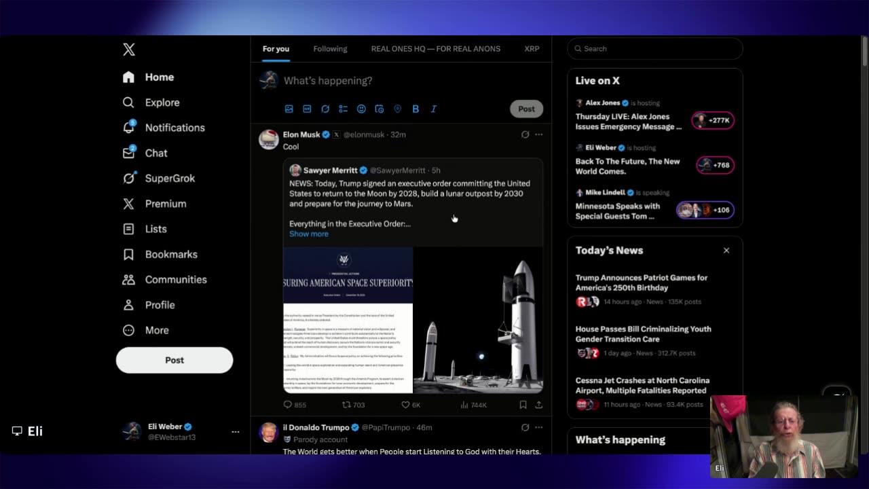Switch to the For you tab
869x489 pixels.
(276, 49)
